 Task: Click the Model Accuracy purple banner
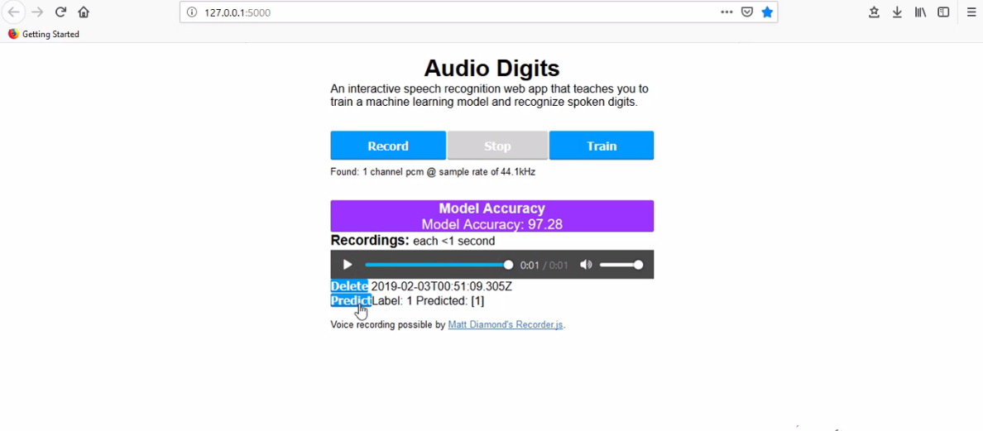point(492,216)
